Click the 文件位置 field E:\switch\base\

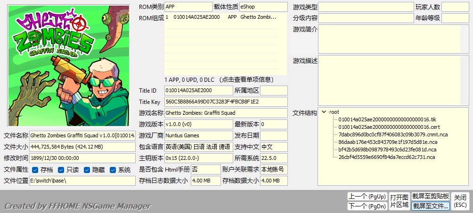point(82,181)
